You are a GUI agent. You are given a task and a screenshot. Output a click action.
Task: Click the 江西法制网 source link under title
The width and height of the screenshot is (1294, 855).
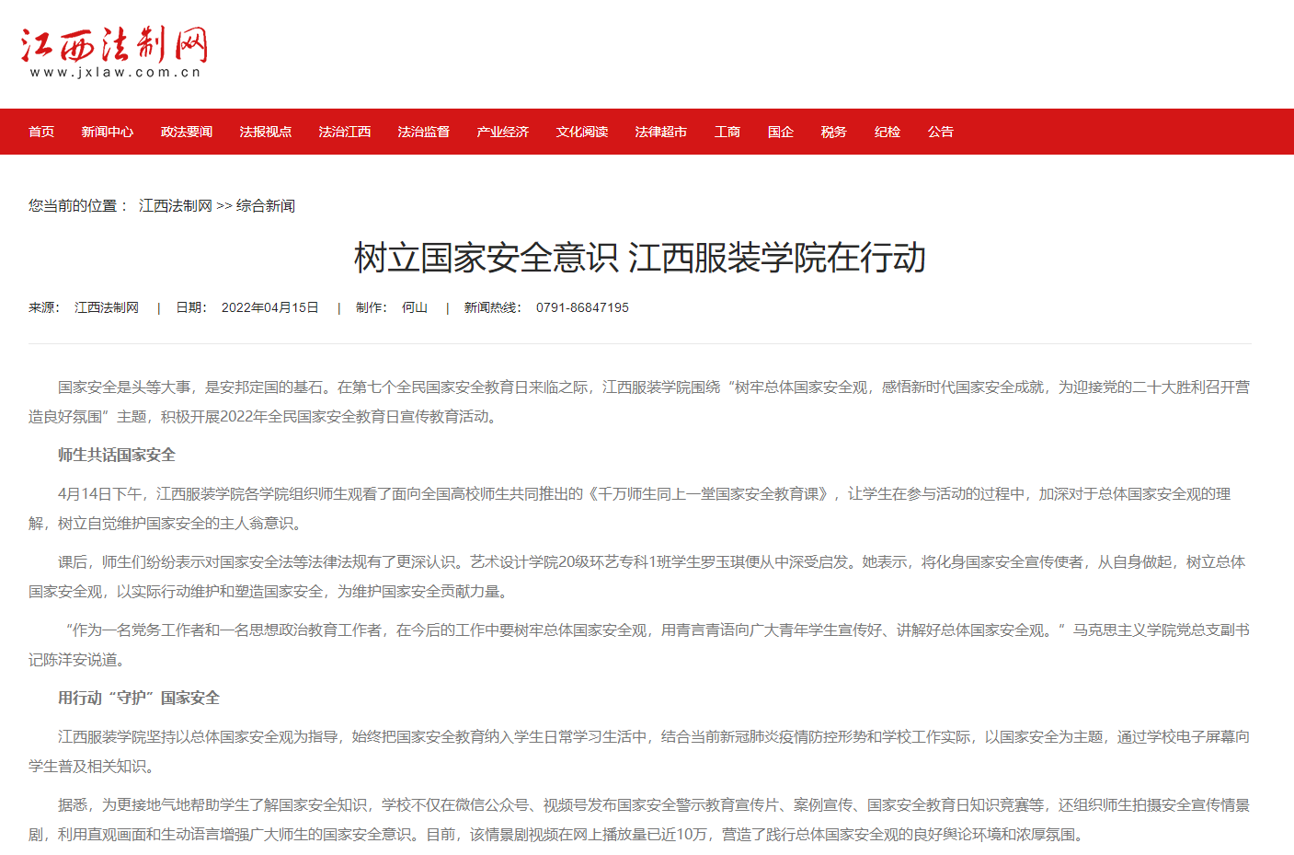[x=107, y=307]
